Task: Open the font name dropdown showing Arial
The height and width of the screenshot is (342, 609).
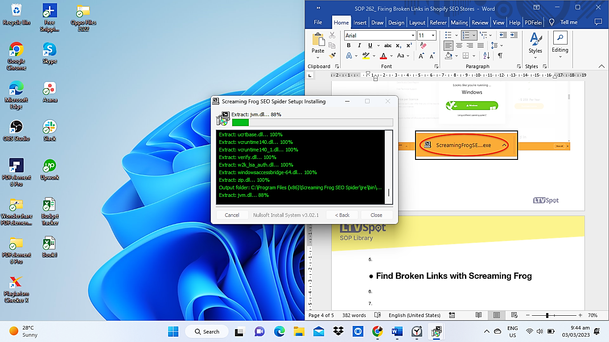Action: click(x=413, y=35)
